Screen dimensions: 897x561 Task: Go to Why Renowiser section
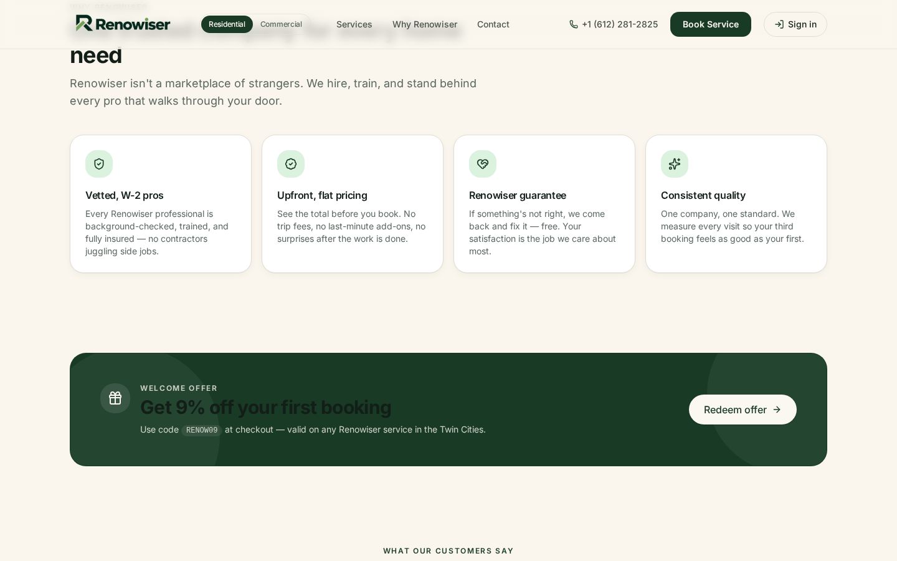[425, 24]
